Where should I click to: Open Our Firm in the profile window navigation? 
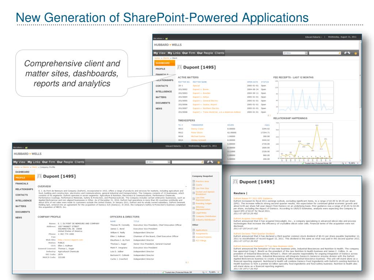[49, 162]
